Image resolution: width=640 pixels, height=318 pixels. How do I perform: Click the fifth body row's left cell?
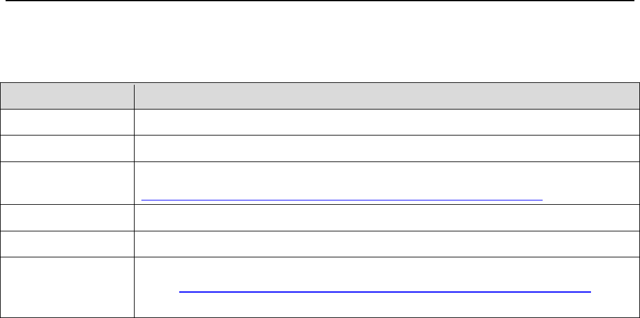coord(67,244)
